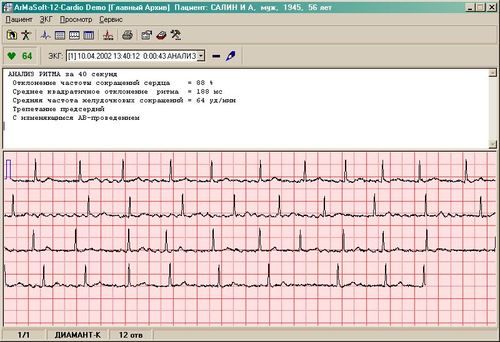Click the 'Трепетание предсердий' diagnosis line
The image size is (500, 342).
59,109
